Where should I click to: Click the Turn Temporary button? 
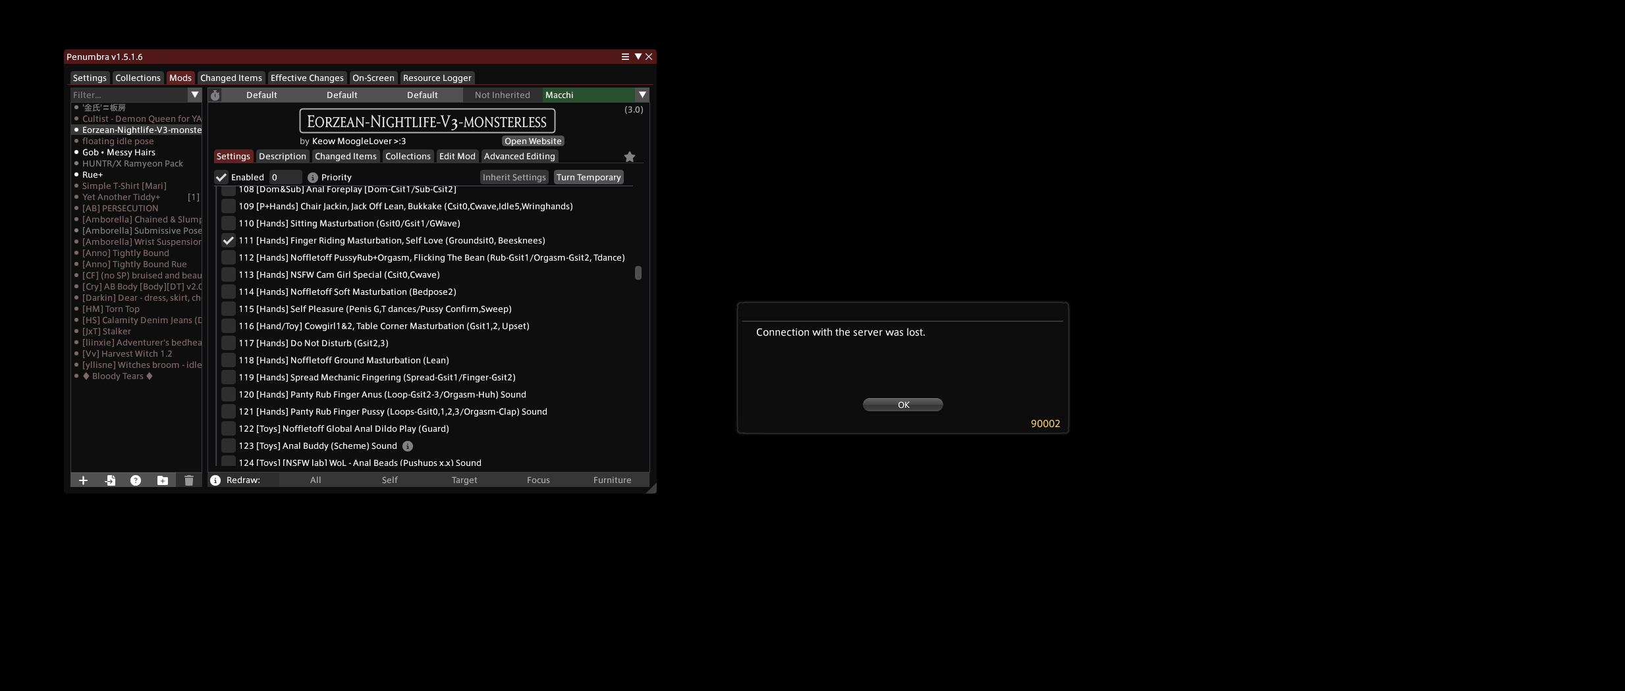589,177
